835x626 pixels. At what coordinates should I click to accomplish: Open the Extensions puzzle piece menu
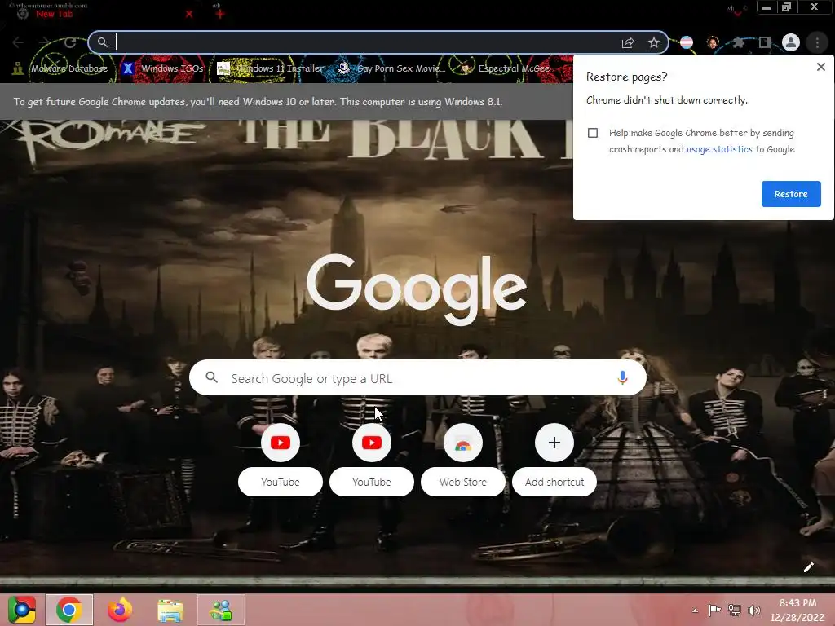click(x=739, y=42)
